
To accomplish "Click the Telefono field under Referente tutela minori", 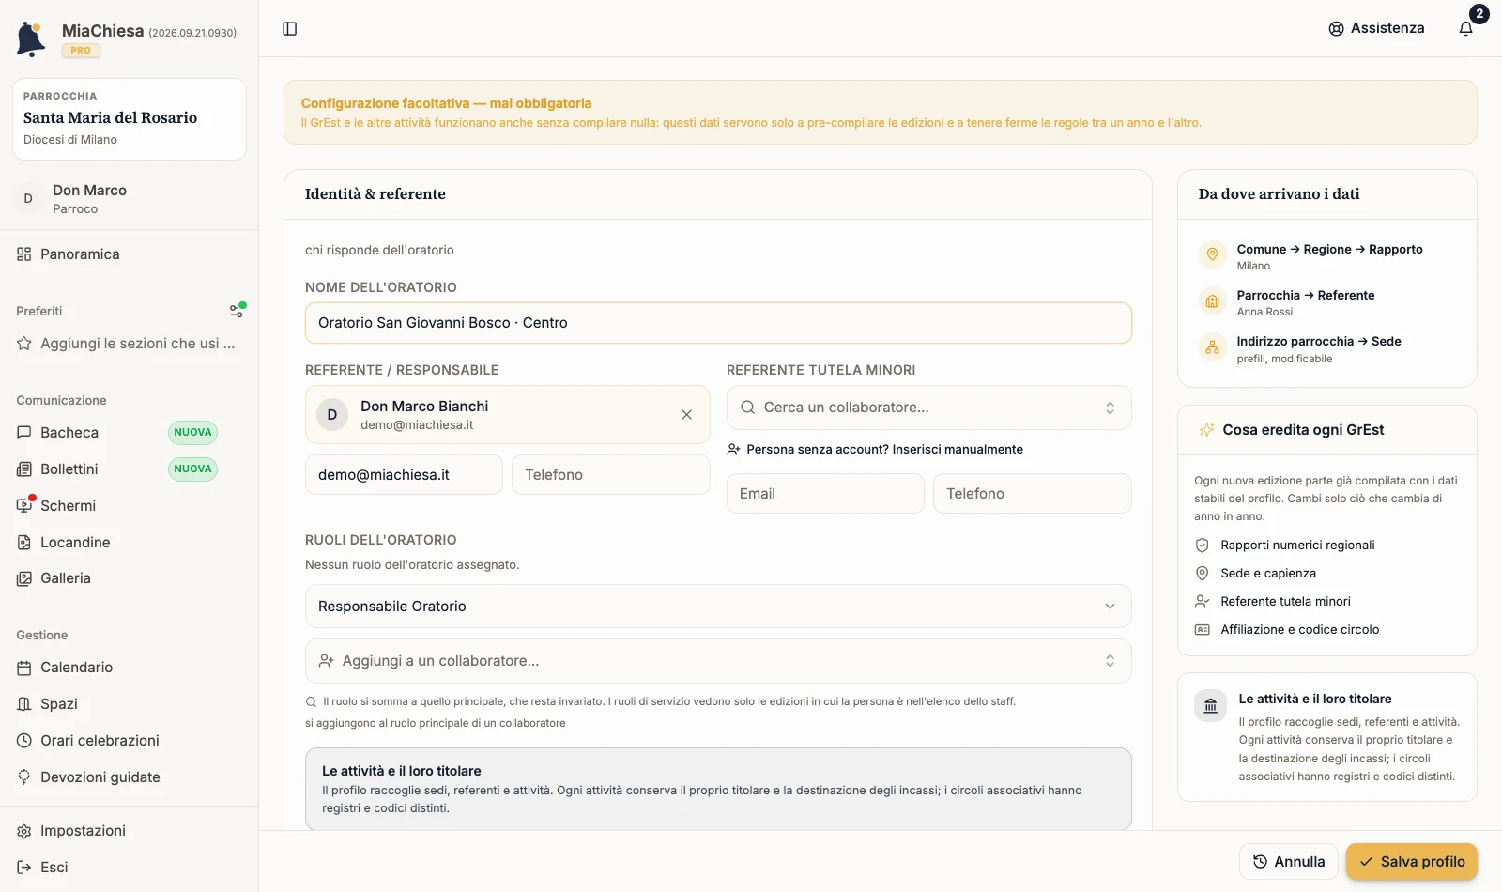I will point(1033,494).
